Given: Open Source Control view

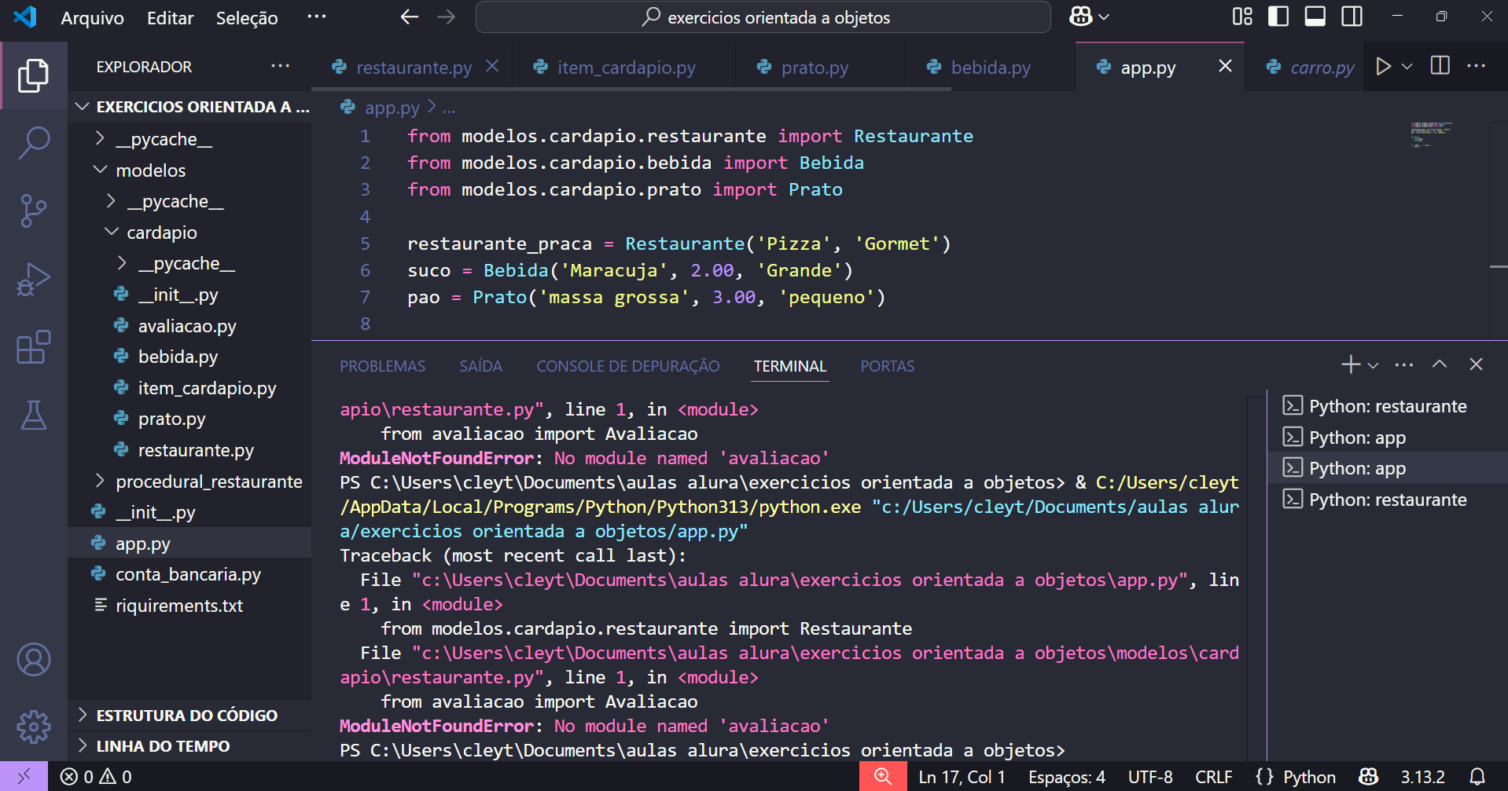Looking at the screenshot, I should [x=33, y=211].
